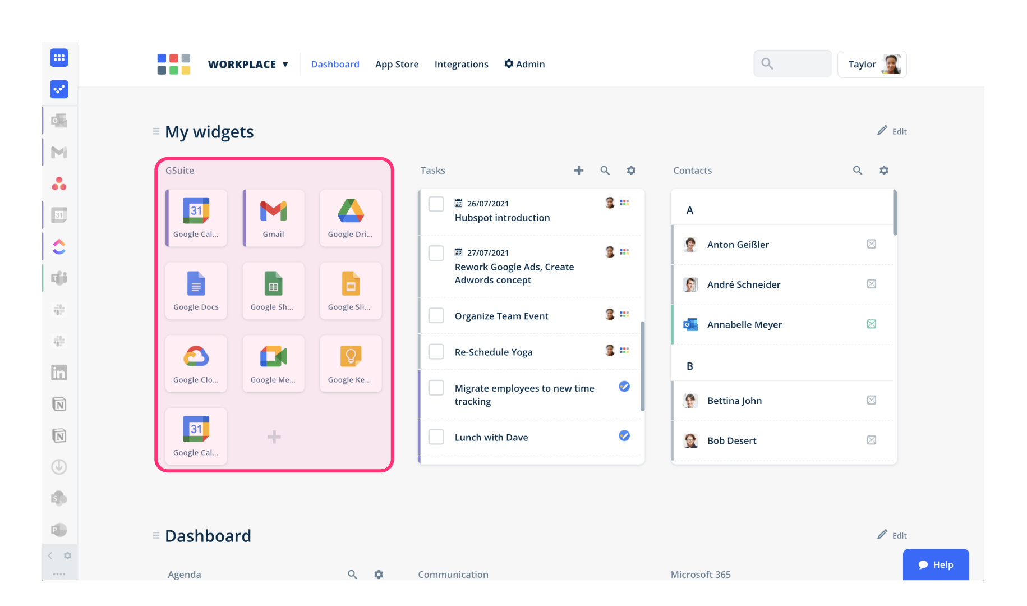
Task: Open Contacts widget settings gear
Action: tap(884, 170)
